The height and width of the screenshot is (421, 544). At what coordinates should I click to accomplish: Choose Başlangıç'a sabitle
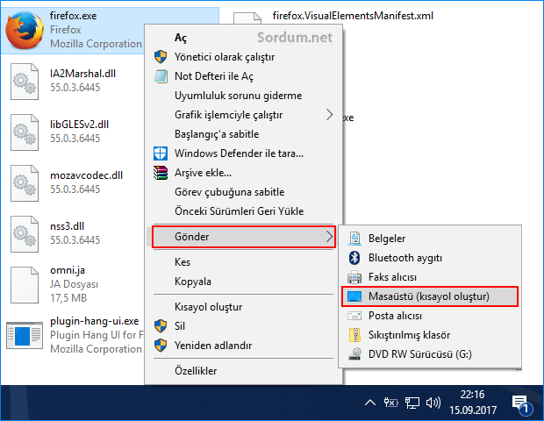coord(244,134)
